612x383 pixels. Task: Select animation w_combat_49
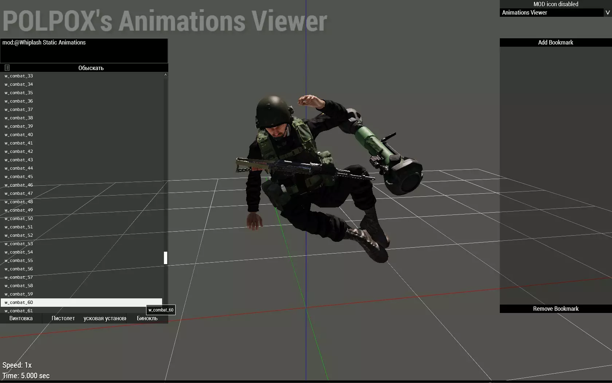tap(82, 210)
